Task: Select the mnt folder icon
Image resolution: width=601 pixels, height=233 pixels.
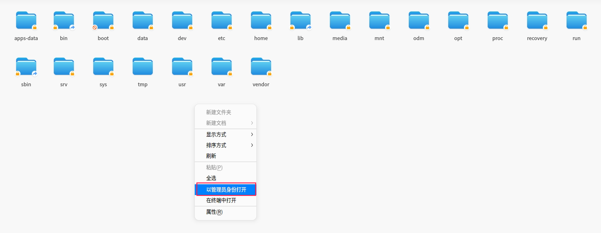Action: pos(379,21)
